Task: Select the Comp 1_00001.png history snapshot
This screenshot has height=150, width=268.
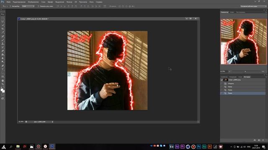Action: (x=243, y=80)
